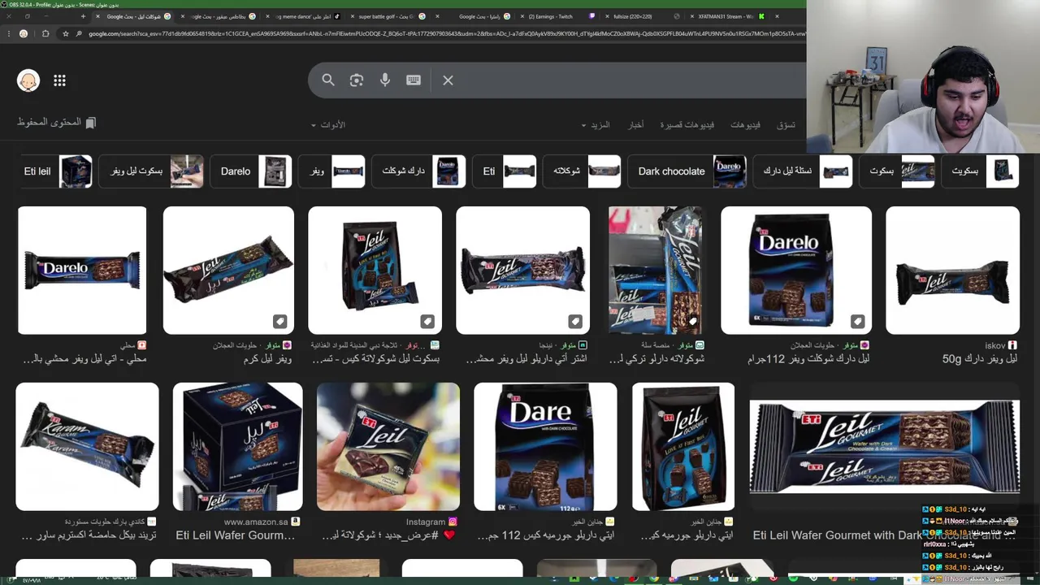Image resolution: width=1040 pixels, height=585 pixels.
Task: Open المحتوى المحفوظ saved content
Action: pyautogui.click(x=57, y=122)
